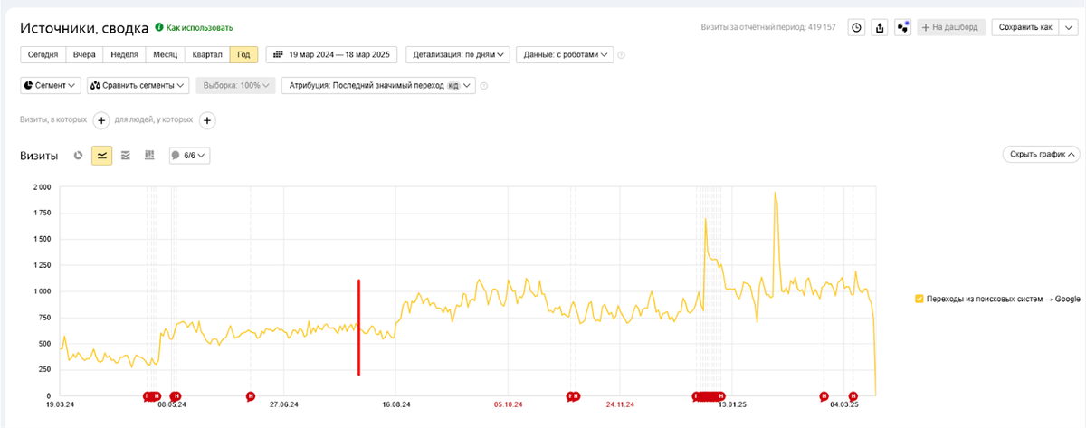Viewport: 1086px width, 428px height.
Task: Open the AI assistant icon with blue dot
Action: click(x=902, y=27)
